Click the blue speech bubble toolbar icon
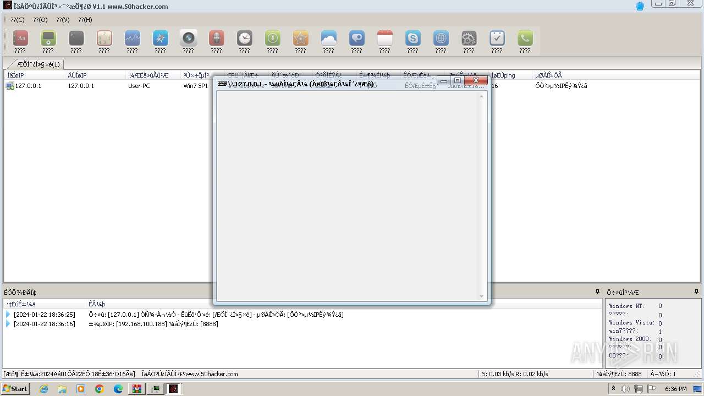 pyautogui.click(x=357, y=38)
